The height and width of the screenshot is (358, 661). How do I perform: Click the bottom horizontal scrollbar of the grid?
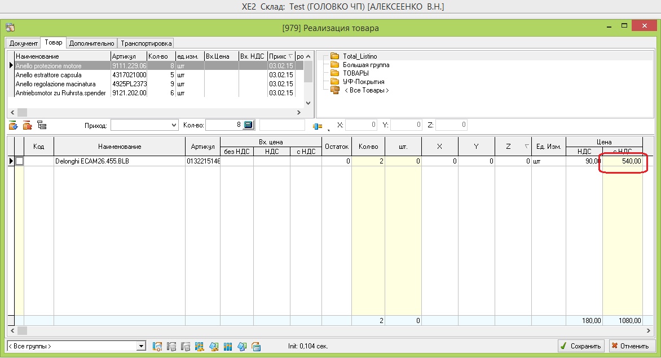pyautogui.click(x=327, y=330)
